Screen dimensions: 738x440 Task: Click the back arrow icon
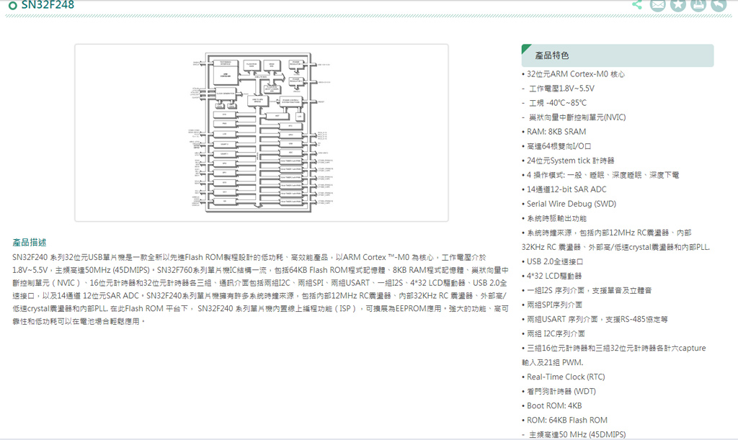(x=718, y=5)
